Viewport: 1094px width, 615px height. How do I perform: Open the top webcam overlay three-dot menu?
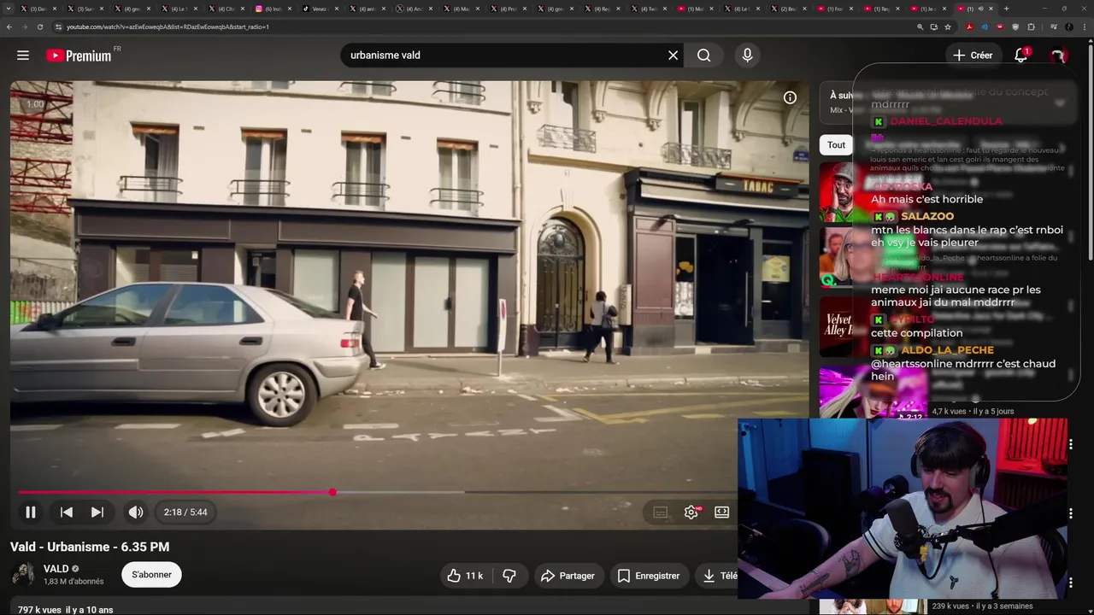[1070, 444]
